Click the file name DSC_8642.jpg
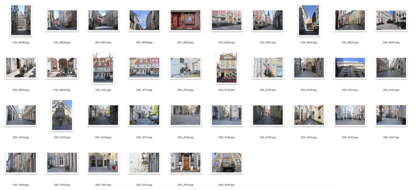This screenshot has height=190, width=420. pyautogui.click(x=308, y=43)
